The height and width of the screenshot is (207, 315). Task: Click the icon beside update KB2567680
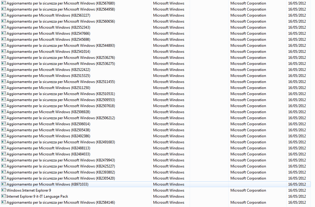(4, 3)
